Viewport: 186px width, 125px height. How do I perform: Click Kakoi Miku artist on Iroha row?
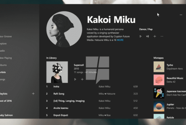click(x=104, y=86)
